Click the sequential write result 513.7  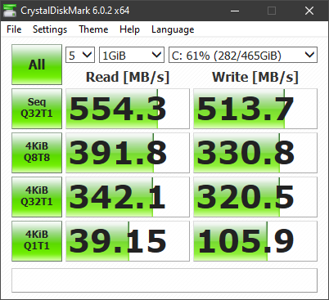(255, 109)
